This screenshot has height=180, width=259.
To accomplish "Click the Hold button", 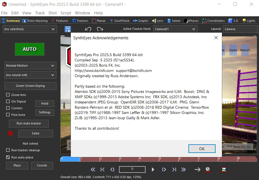I will point(45,103).
